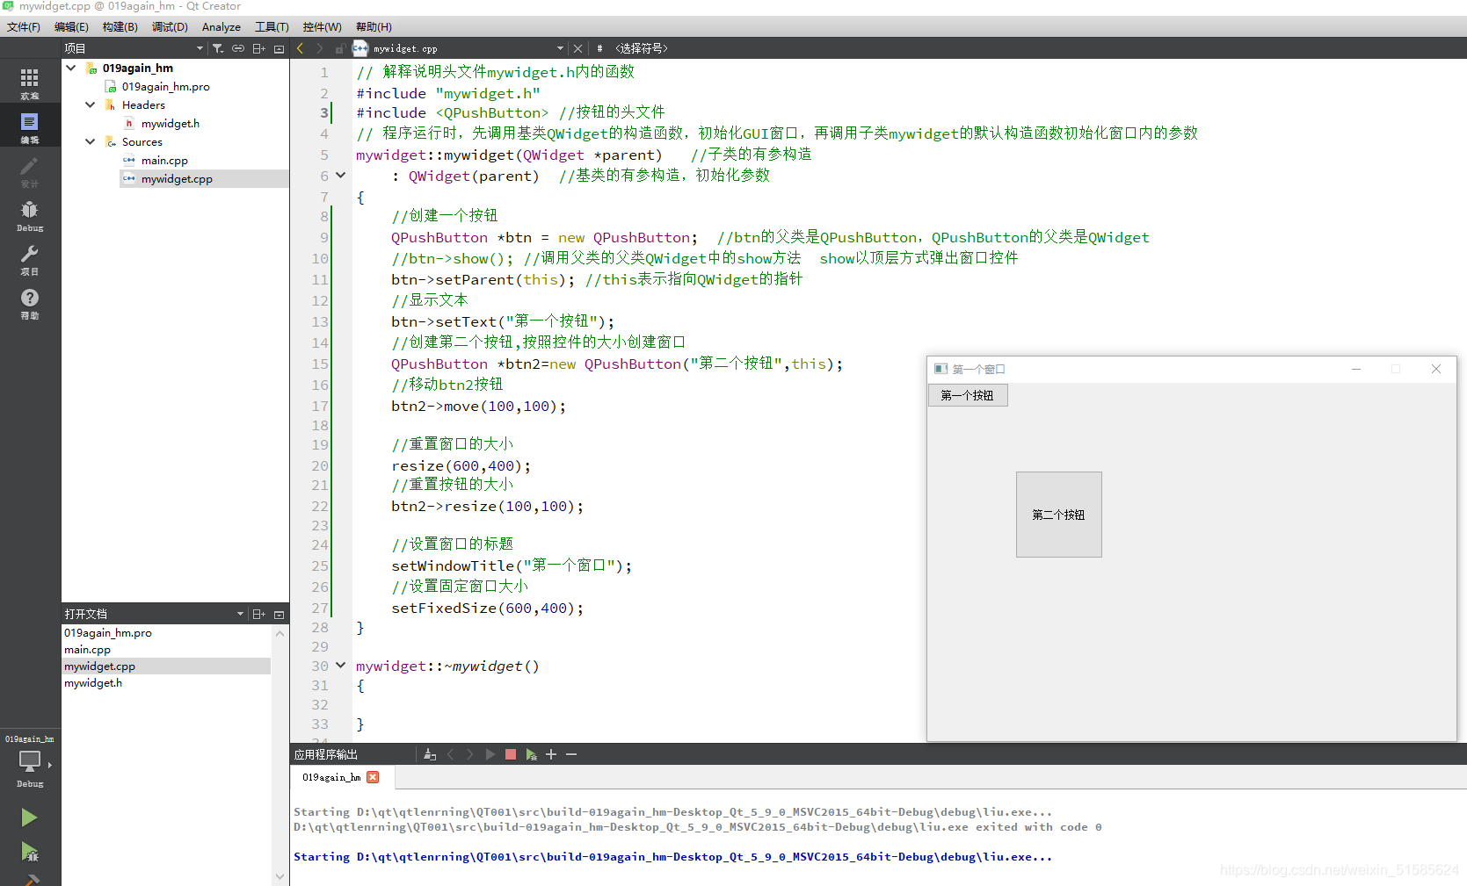This screenshot has height=886, width=1467.
Task: Go forward in editor navigation history
Action: coord(320,48)
